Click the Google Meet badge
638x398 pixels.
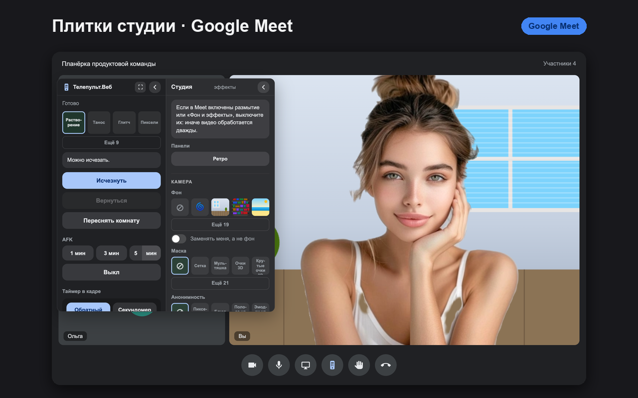point(554,26)
